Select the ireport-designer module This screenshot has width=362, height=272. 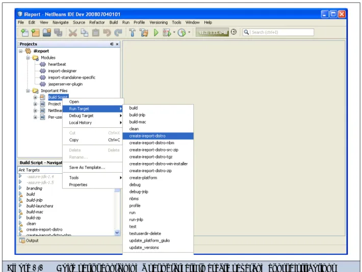pyautogui.click(x=62, y=71)
